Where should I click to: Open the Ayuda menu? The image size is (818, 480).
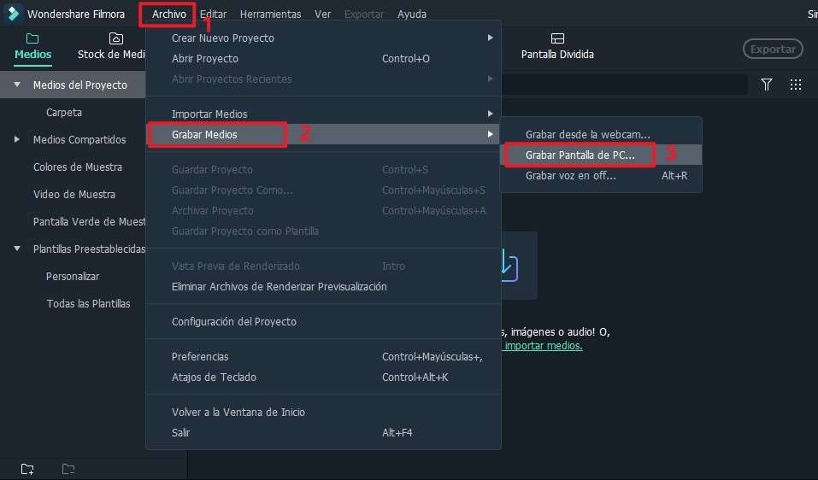point(412,14)
